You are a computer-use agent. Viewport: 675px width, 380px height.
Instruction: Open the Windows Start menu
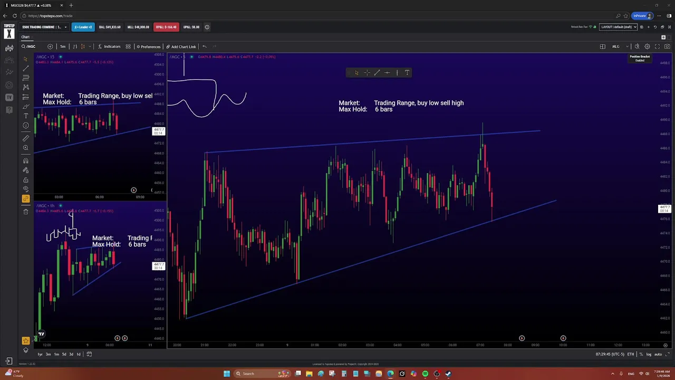(x=227, y=374)
